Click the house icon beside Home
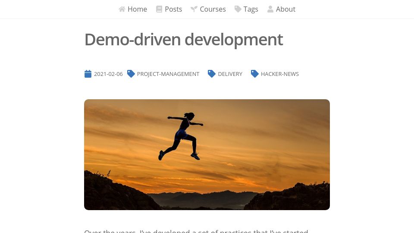This screenshot has width=414, height=233. coord(122,9)
